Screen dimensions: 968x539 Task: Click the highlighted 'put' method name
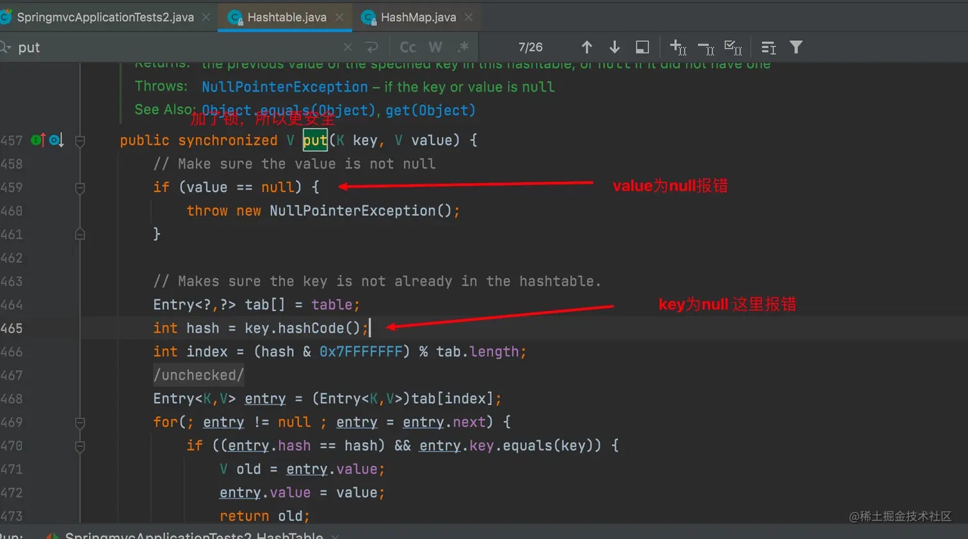tap(315, 140)
